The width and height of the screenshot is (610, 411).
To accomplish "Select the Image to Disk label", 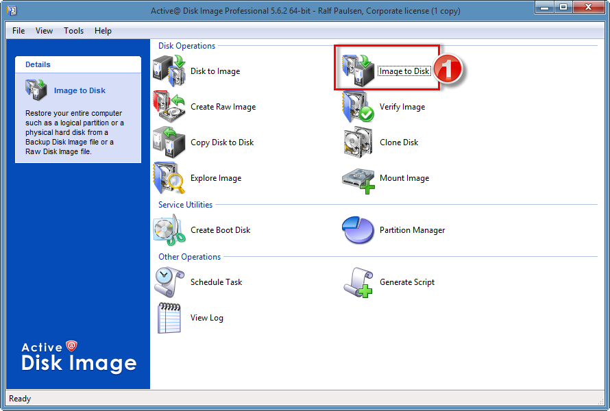I will click(404, 71).
